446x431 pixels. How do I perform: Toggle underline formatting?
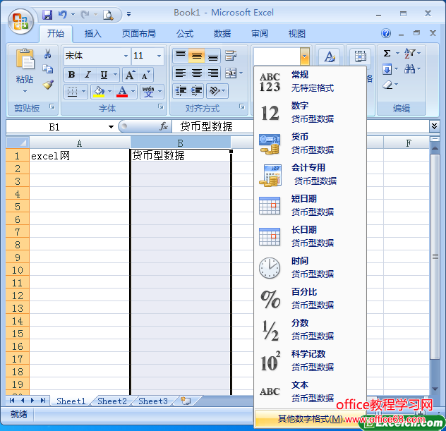(104, 75)
